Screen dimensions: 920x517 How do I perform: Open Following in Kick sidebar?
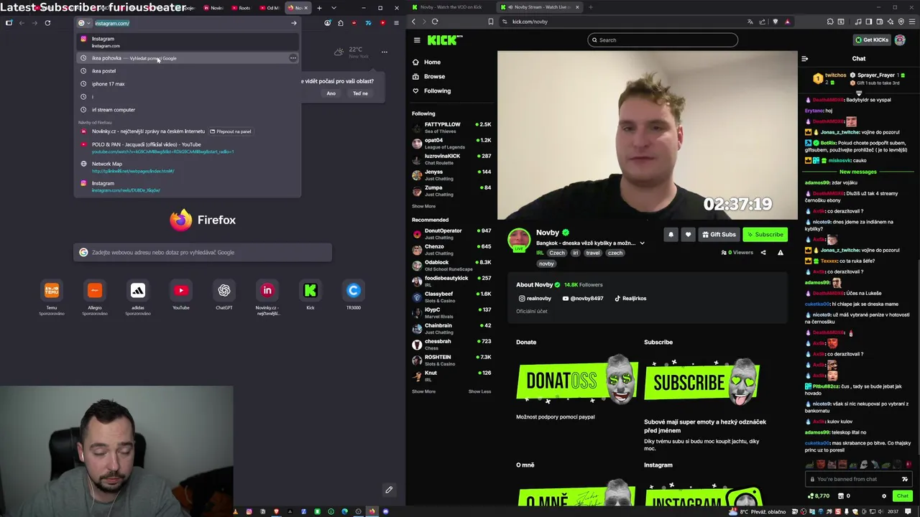pyautogui.click(x=431, y=91)
